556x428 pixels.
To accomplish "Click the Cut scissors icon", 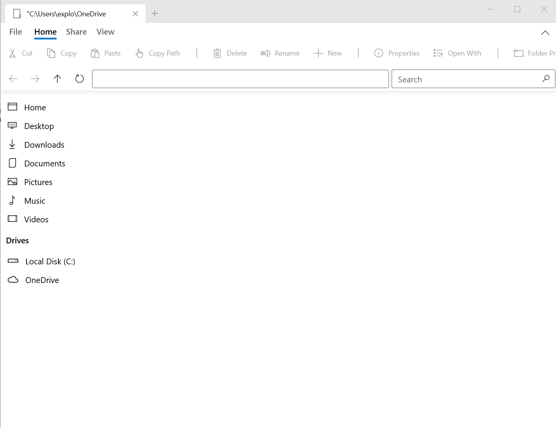I will click(x=13, y=53).
